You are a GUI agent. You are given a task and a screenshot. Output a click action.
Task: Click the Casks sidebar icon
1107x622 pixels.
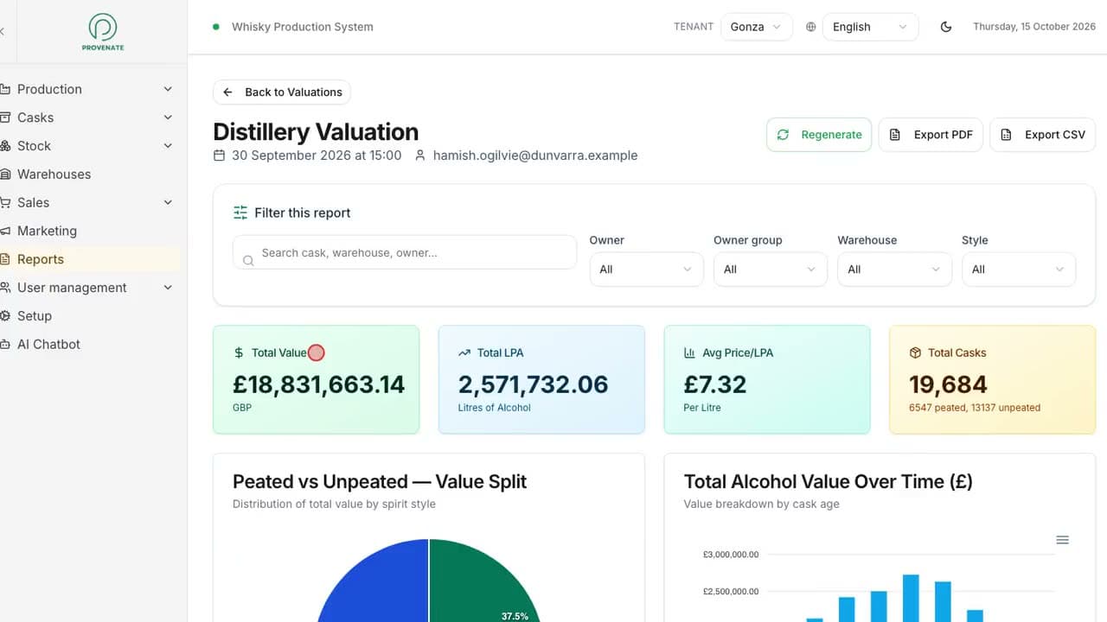click(x=5, y=117)
